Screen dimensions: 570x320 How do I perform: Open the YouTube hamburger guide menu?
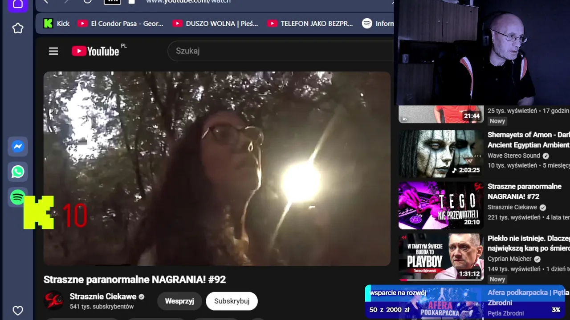point(53,51)
